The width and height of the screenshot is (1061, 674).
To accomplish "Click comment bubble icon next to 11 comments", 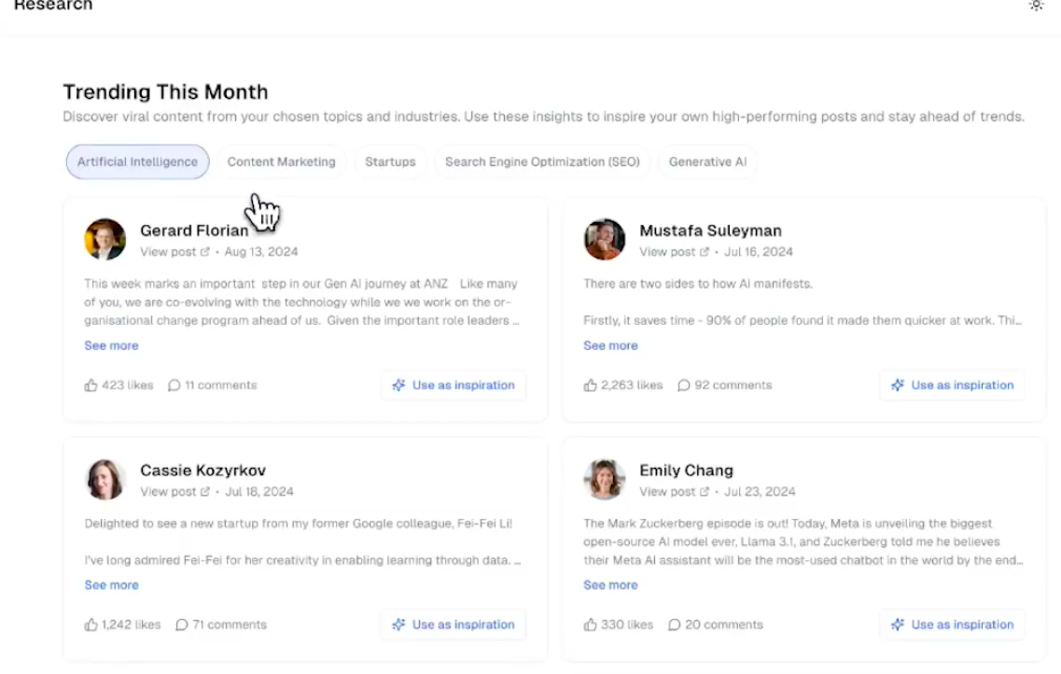I will click(174, 385).
